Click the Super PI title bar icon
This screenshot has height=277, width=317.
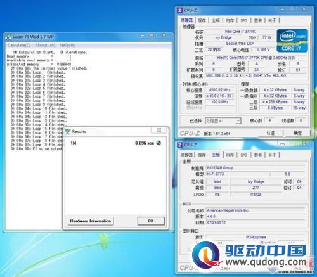[8, 37]
